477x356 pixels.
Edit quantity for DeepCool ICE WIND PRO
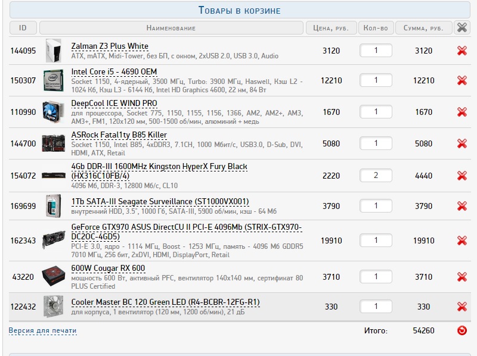tap(376, 112)
